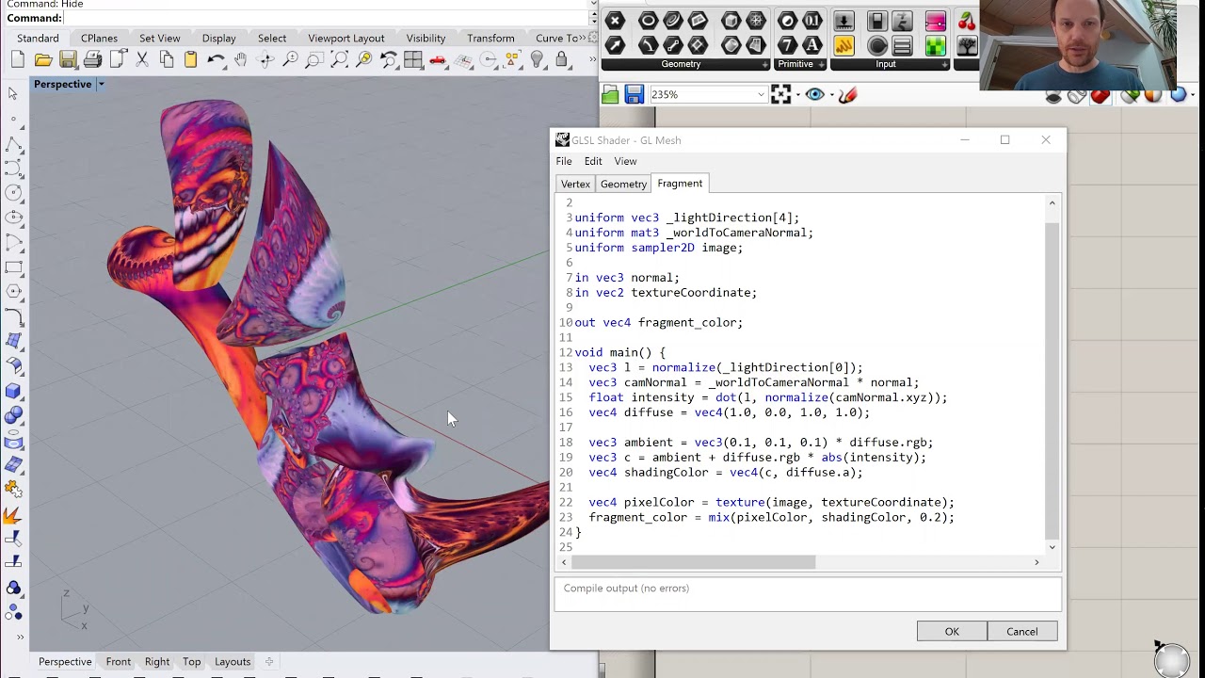The image size is (1205, 678).
Task: Open the Edit menu in GLSL Shader
Action: (592, 161)
